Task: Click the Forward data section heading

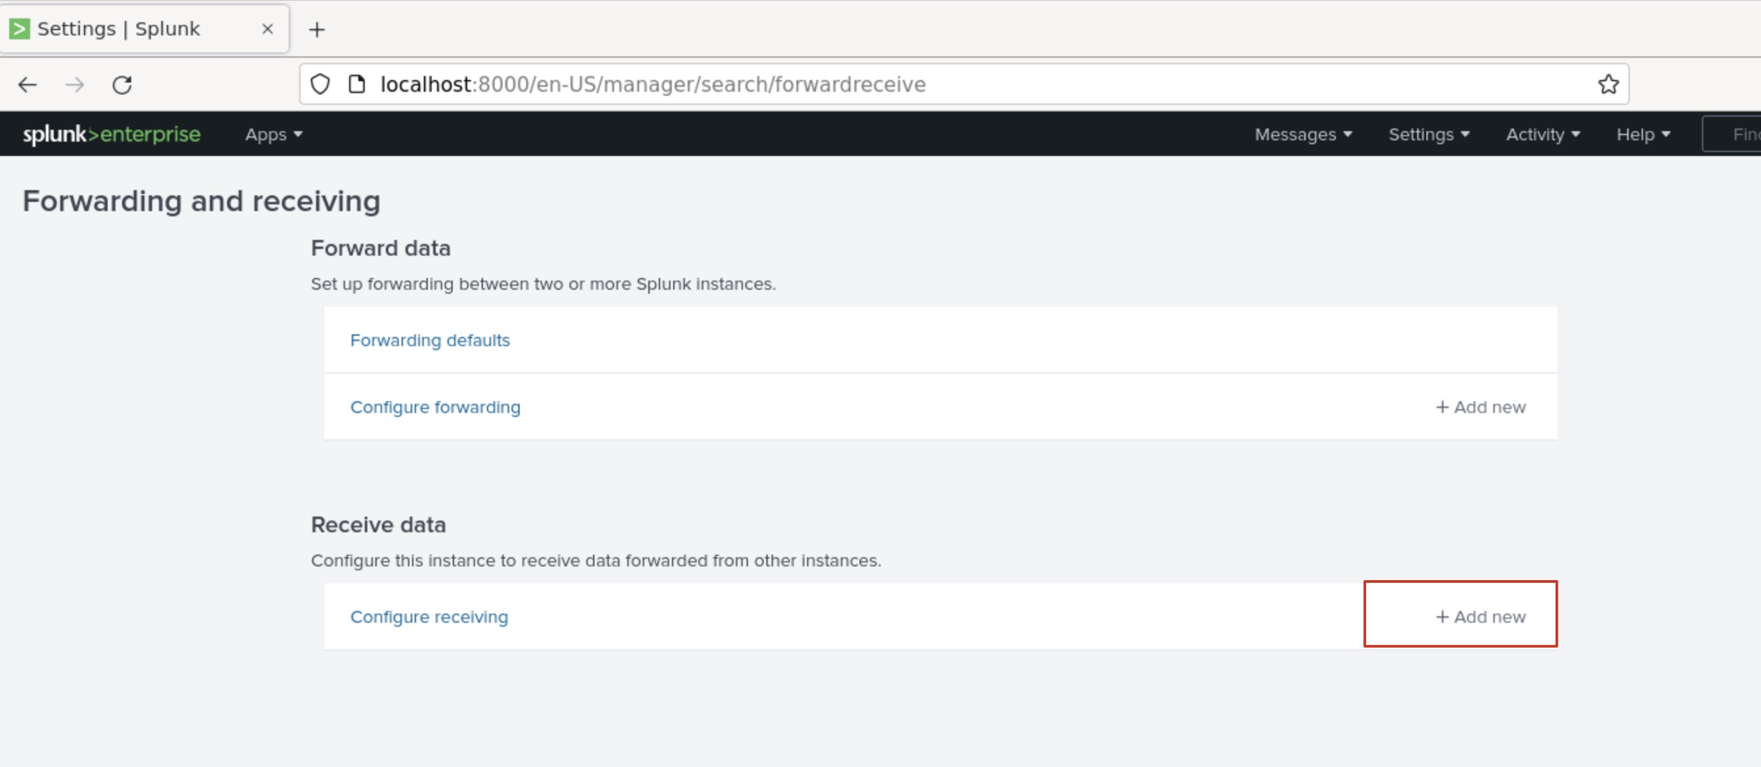Action: coord(381,248)
